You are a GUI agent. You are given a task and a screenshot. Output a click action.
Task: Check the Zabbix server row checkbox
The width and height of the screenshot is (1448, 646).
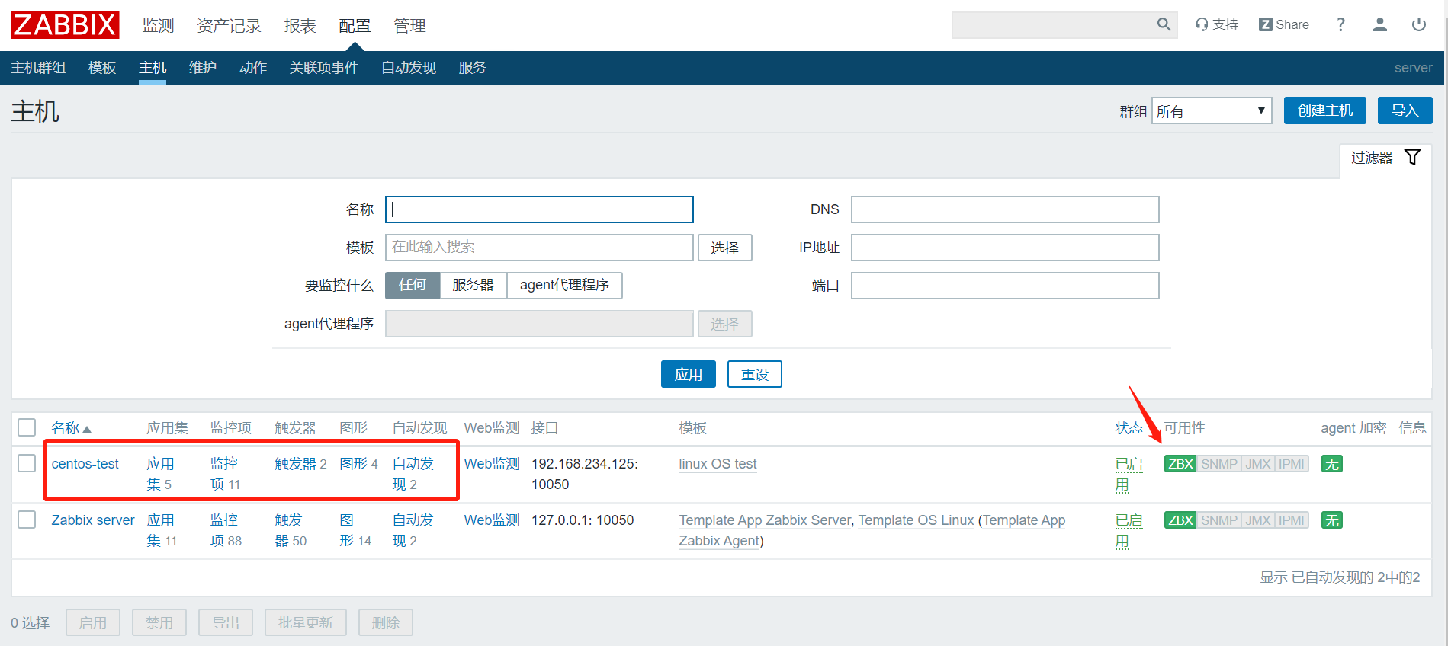pos(27,520)
